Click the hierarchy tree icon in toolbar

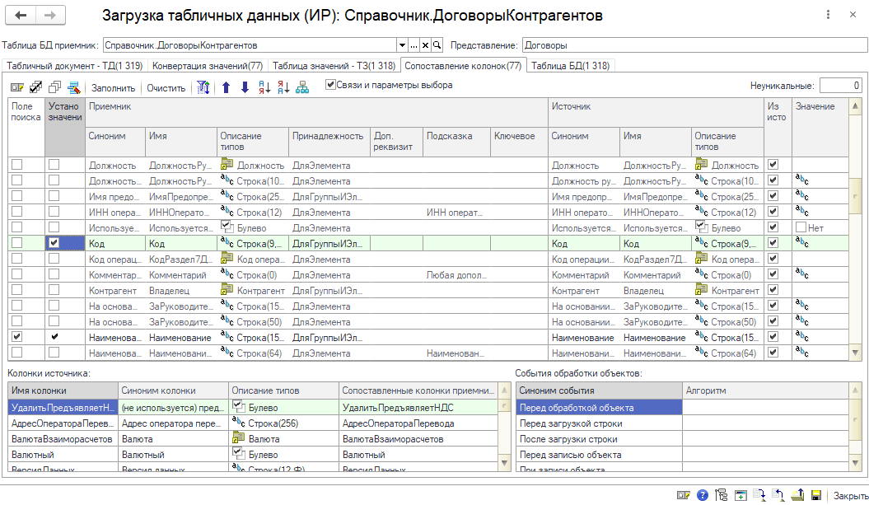point(302,87)
